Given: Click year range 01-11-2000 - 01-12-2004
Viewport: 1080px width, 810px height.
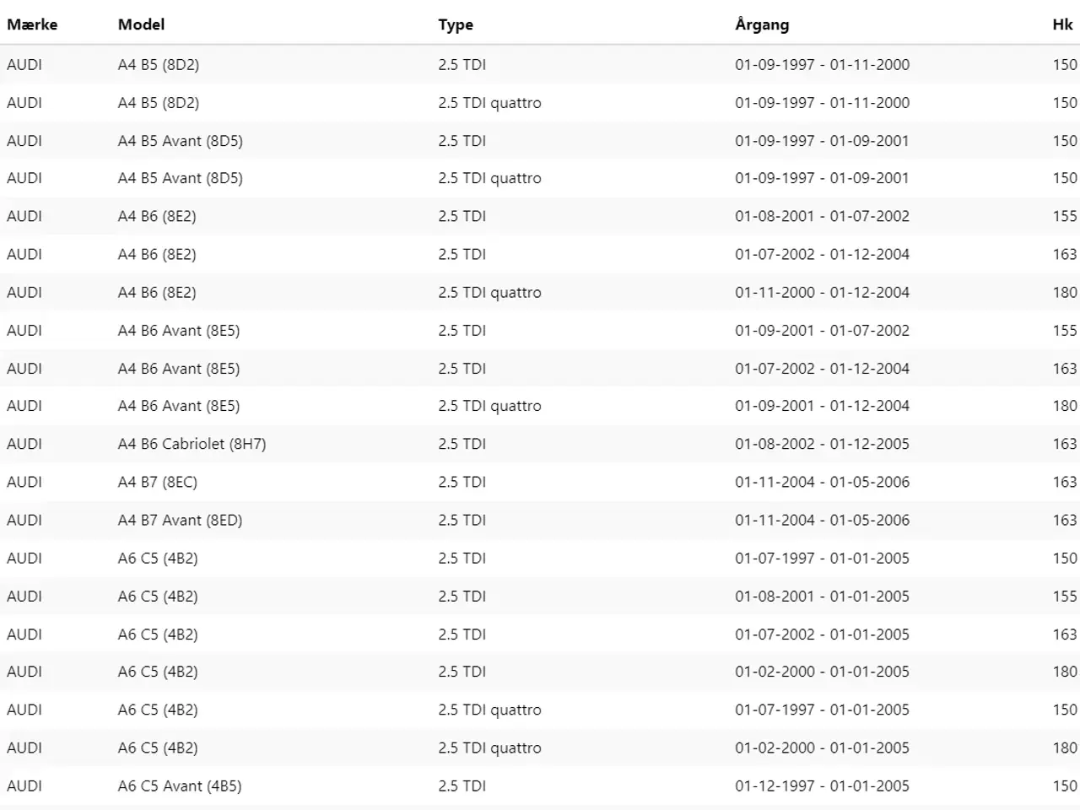Looking at the screenshot, I should coord(822,292).
